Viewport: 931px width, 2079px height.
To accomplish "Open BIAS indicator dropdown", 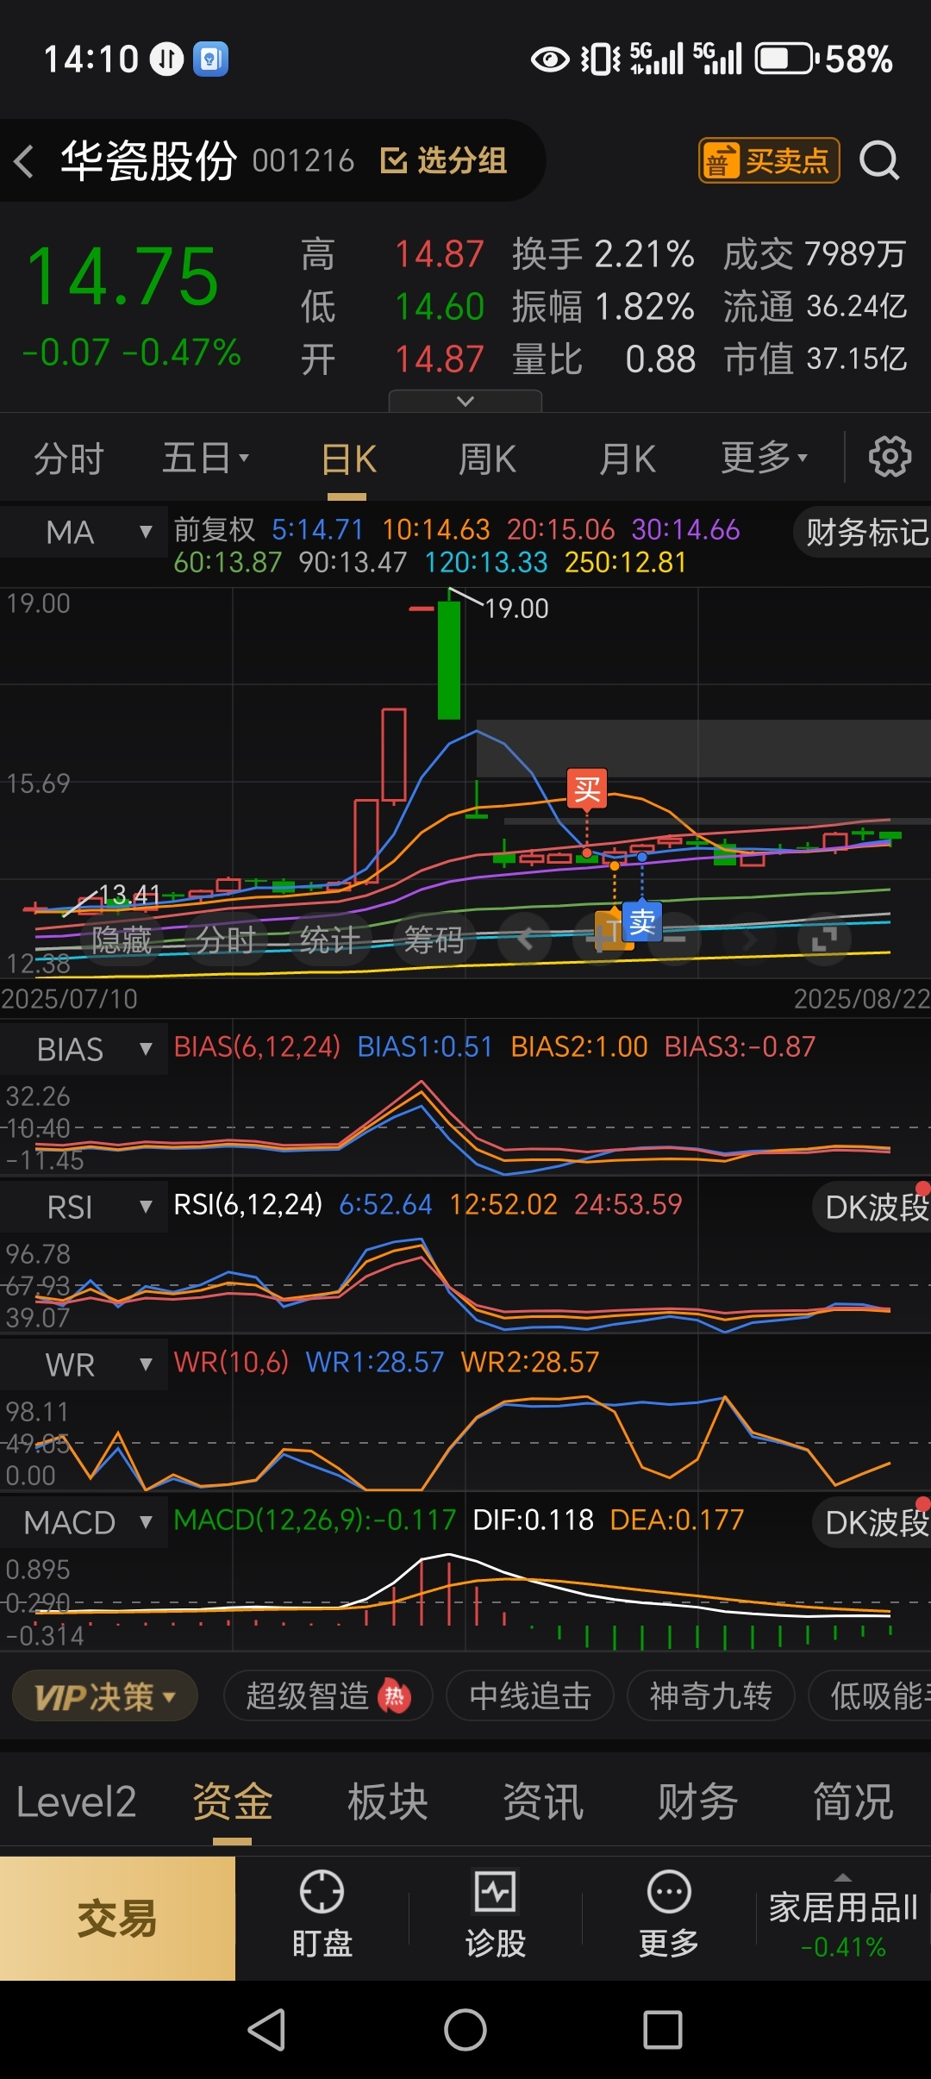I will [x=84, y=1049].
